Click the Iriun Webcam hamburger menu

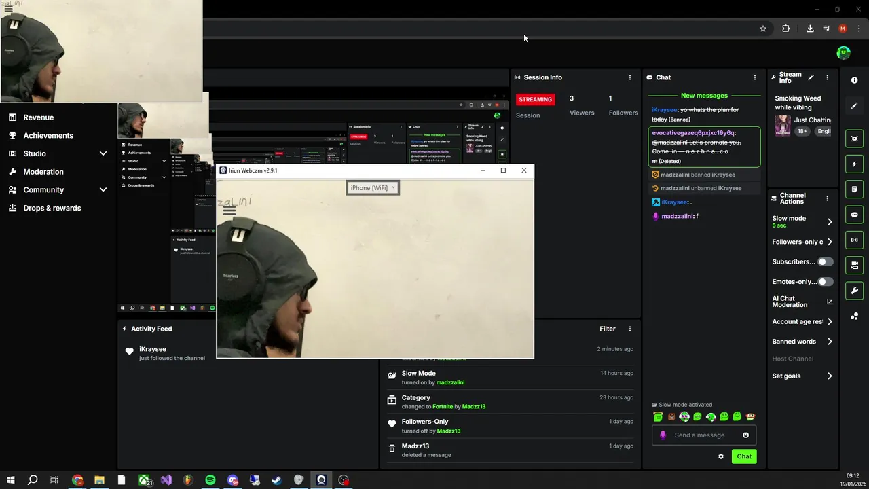point(229,211)
